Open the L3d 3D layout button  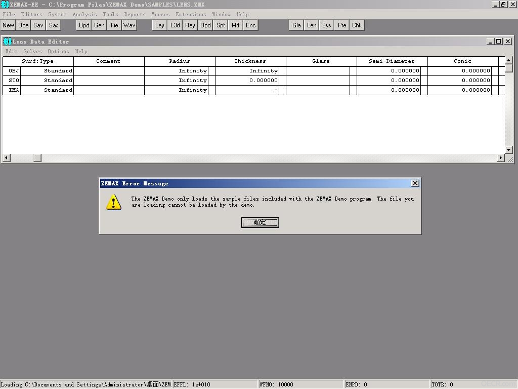(x=175, y=25)
